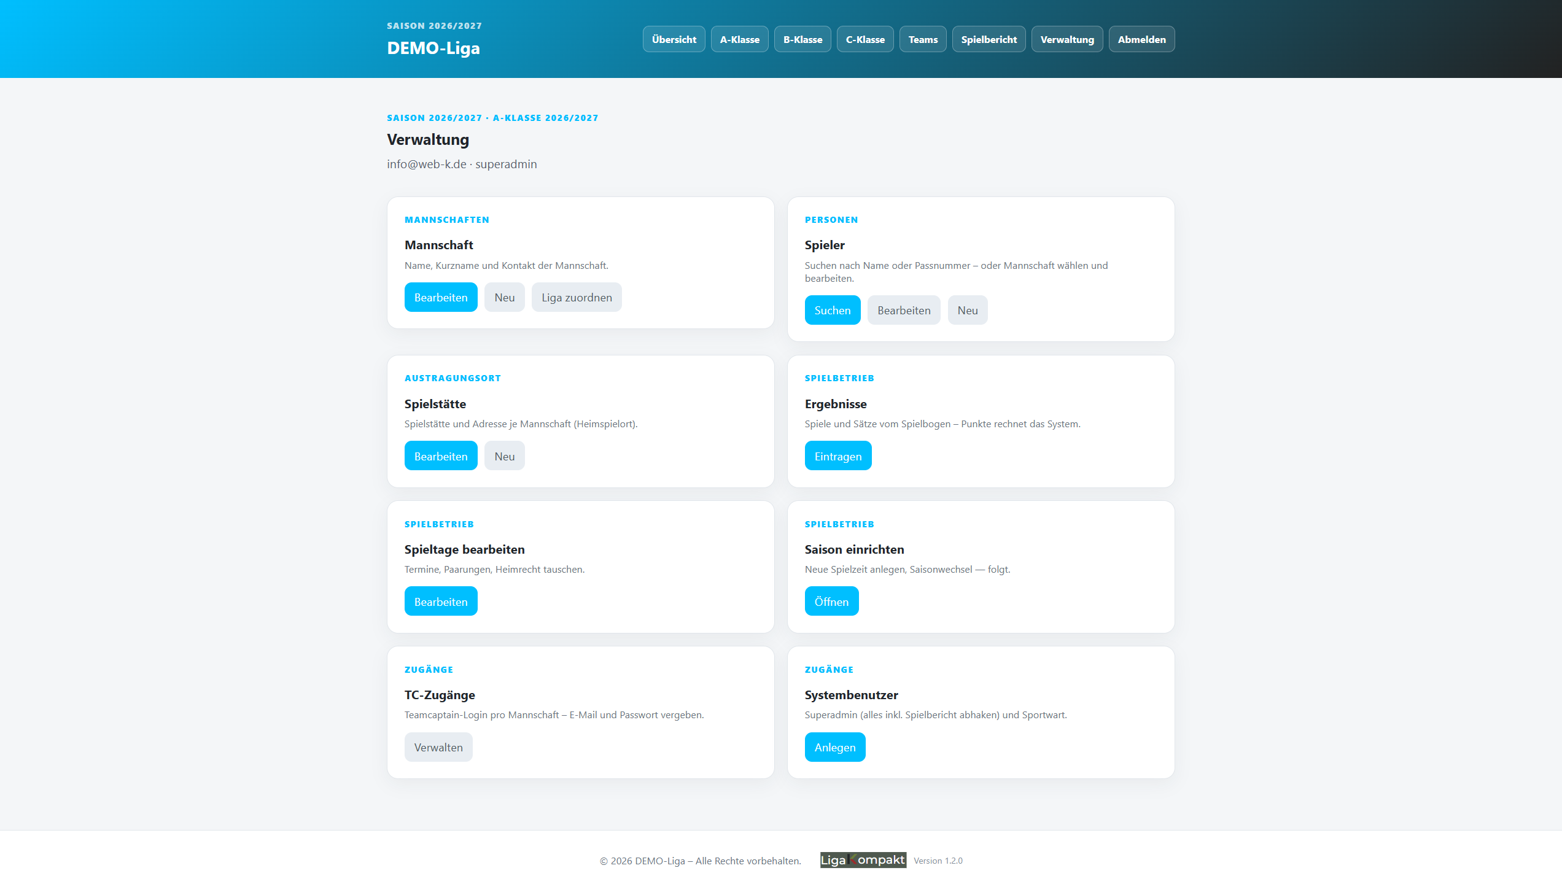Viewport: 1562px width, 895px height.
Task: Click the TC-Zugänge card heading
Action: pos(440,695)
